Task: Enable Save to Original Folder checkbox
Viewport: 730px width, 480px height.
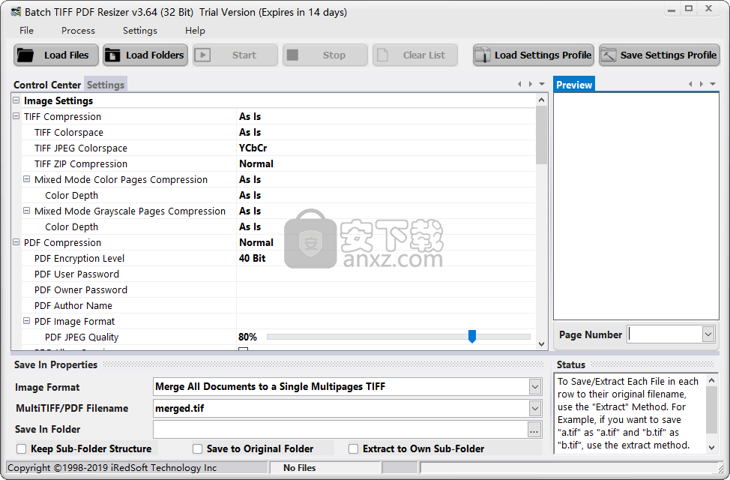Action: point(197,448)
